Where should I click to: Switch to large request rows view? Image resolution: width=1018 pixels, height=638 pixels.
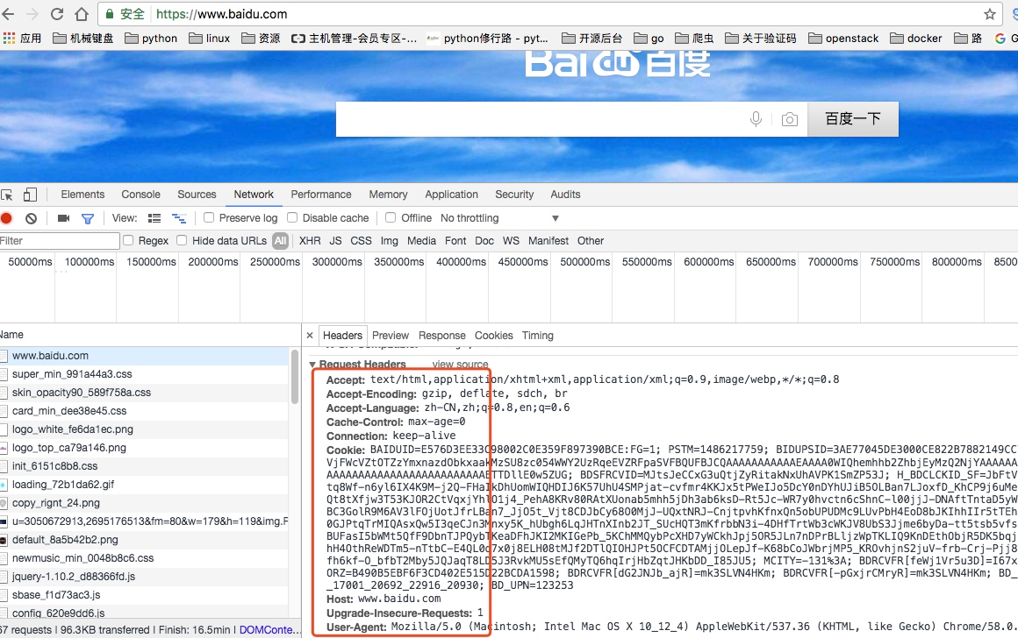click(x=154, y=218)
